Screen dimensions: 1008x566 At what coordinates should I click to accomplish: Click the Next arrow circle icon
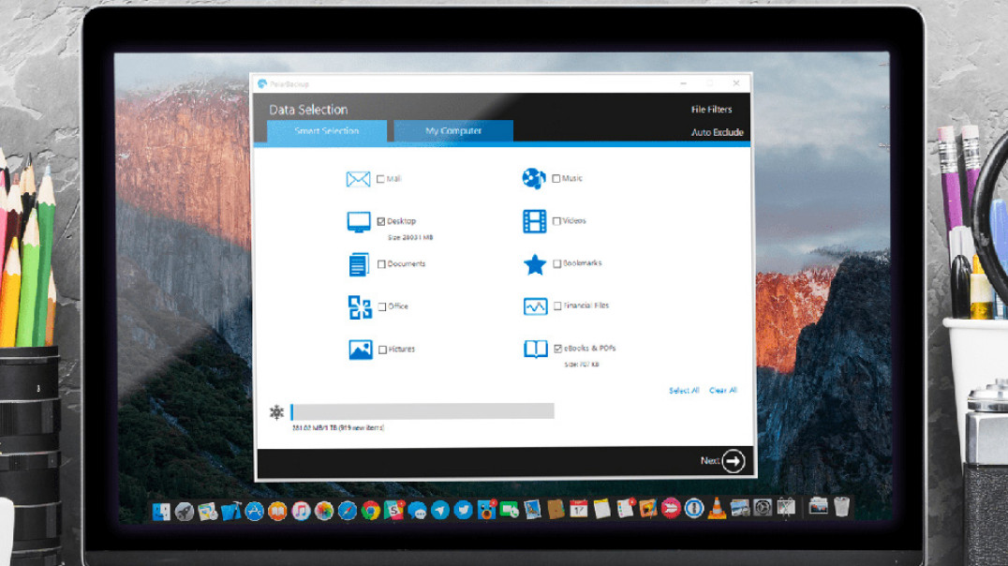pos(733,461)
